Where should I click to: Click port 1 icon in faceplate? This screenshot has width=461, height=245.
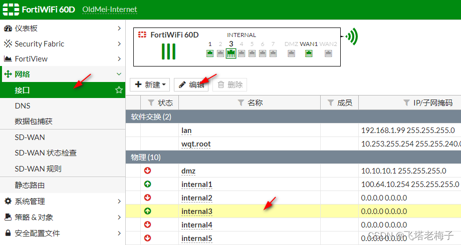pos(210,53)
